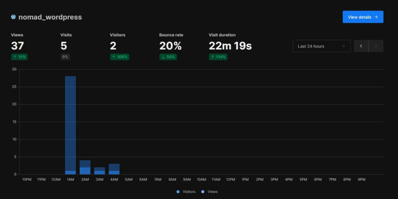
Task: Click the Visitors 100% increase badge
Action: [119, 57]
